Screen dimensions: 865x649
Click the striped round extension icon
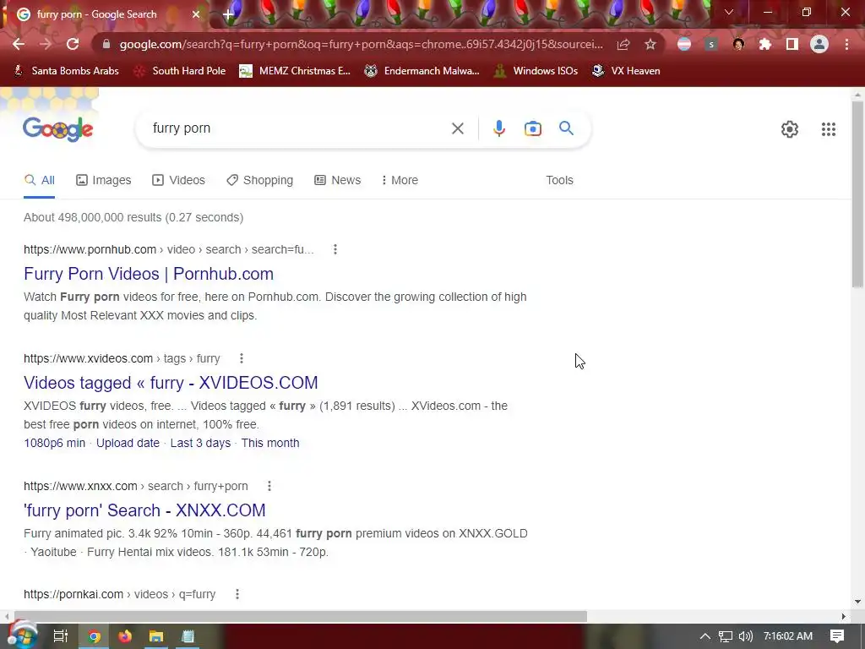tap(684, 44)
